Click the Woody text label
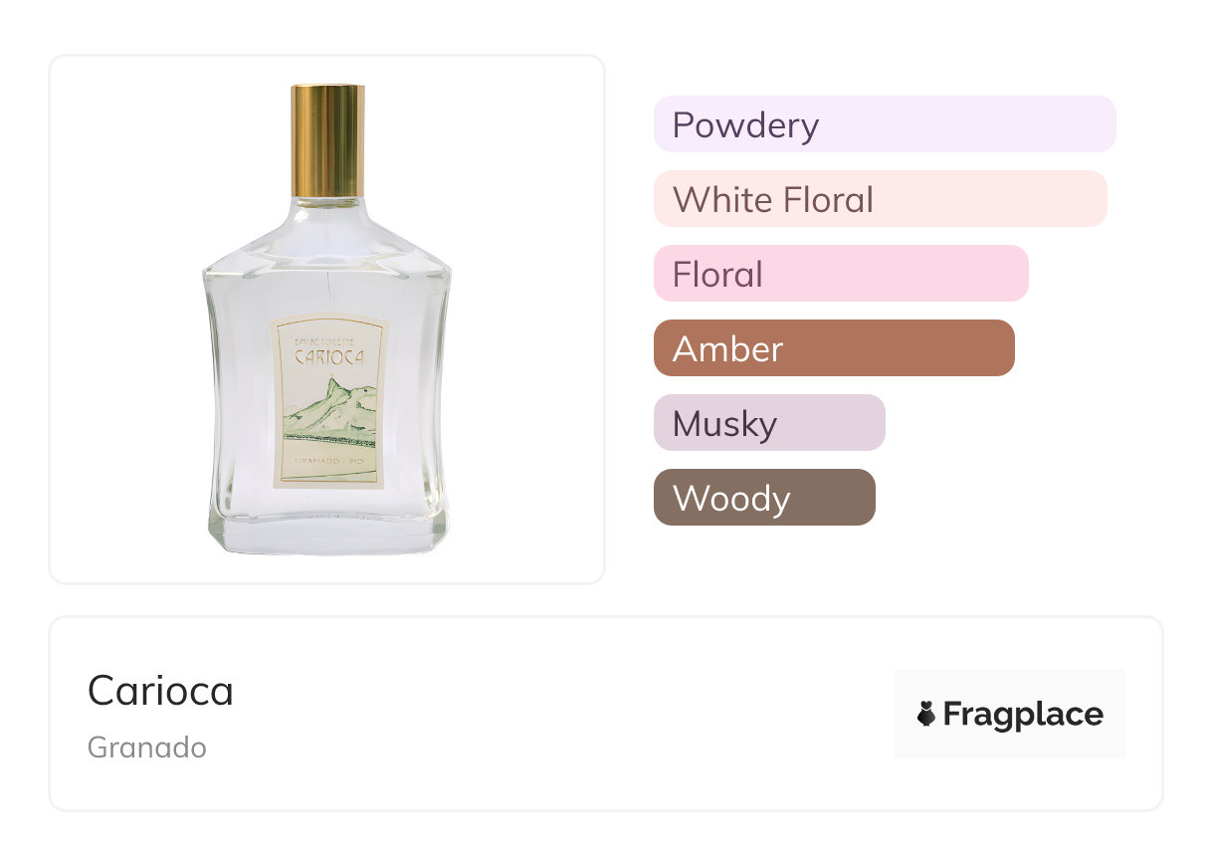The width and height of the screenshot is (1212, 860). (x=730, y=498)
